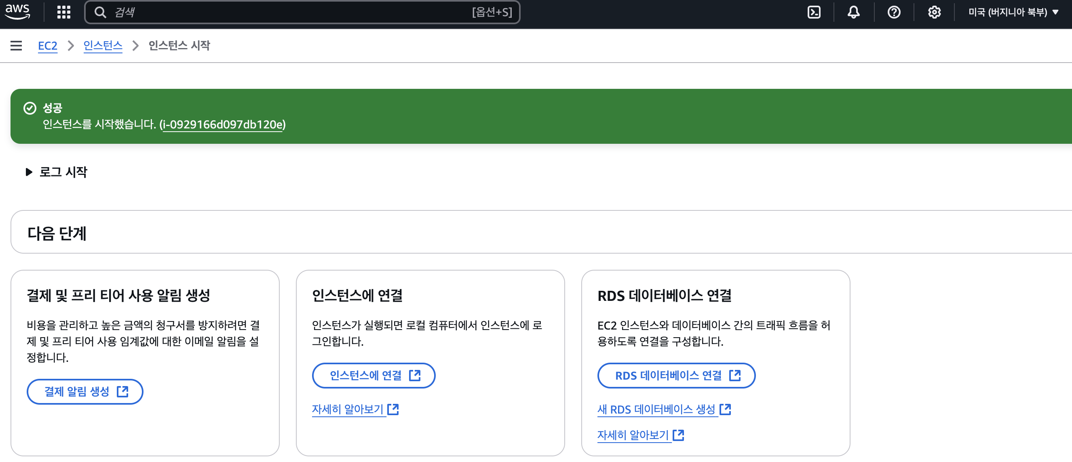This screenshot has width=1072, height=462.
Task: Click the RDS 데이터베이스 연결 button
Action: (676, 375)
